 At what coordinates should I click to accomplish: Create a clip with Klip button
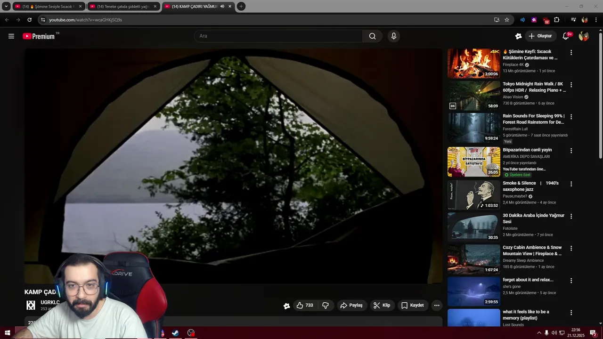382,306
